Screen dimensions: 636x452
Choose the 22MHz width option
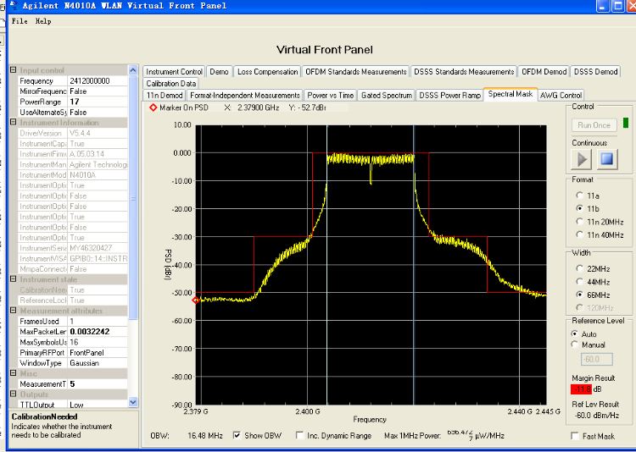[580, 268]
